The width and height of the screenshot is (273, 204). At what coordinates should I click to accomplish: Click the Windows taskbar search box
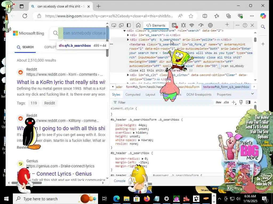pyautogui.click(x=55, y=199)
